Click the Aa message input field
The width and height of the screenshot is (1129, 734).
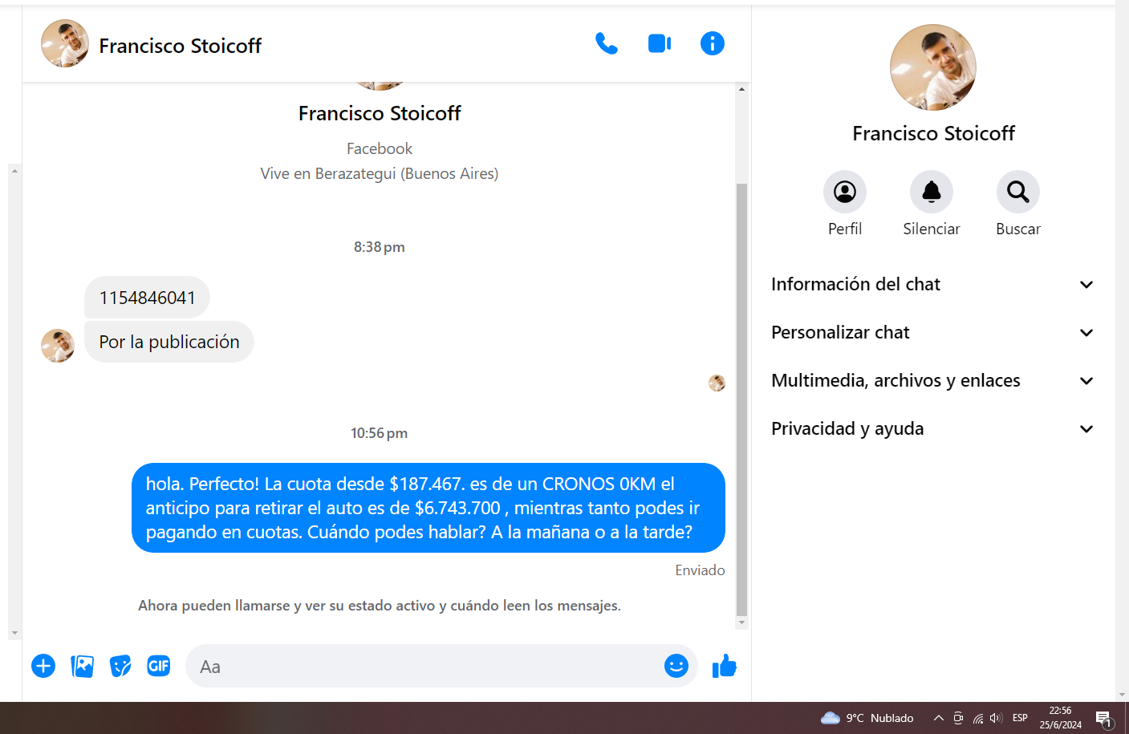pos(425,666)
